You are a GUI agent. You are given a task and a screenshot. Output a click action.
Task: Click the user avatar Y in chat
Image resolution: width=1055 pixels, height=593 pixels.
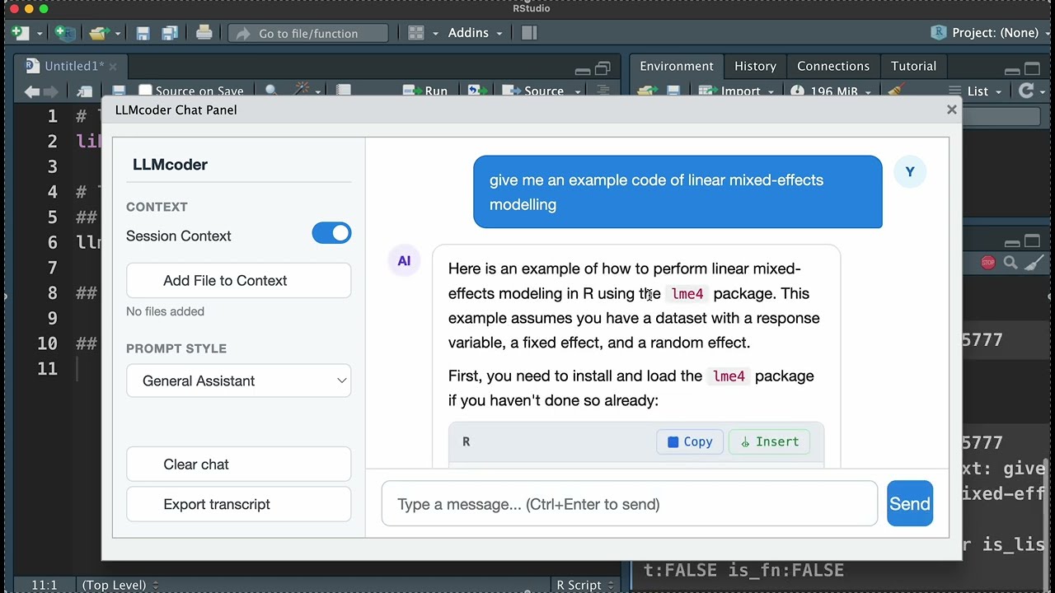[x=910, y=172]
